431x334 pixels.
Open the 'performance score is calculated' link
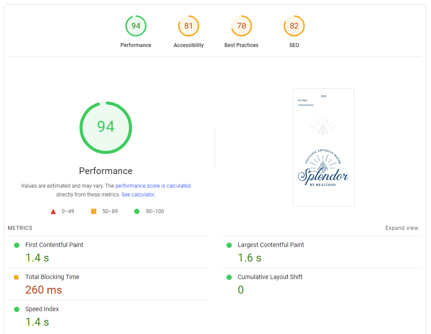coord(153,186)
